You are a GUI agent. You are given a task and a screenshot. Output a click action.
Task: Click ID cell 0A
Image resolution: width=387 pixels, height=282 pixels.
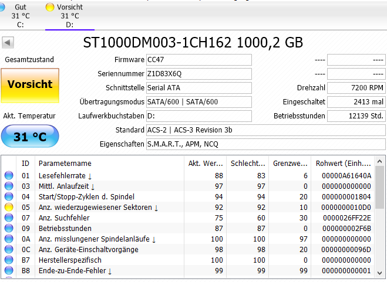point(26,239)
